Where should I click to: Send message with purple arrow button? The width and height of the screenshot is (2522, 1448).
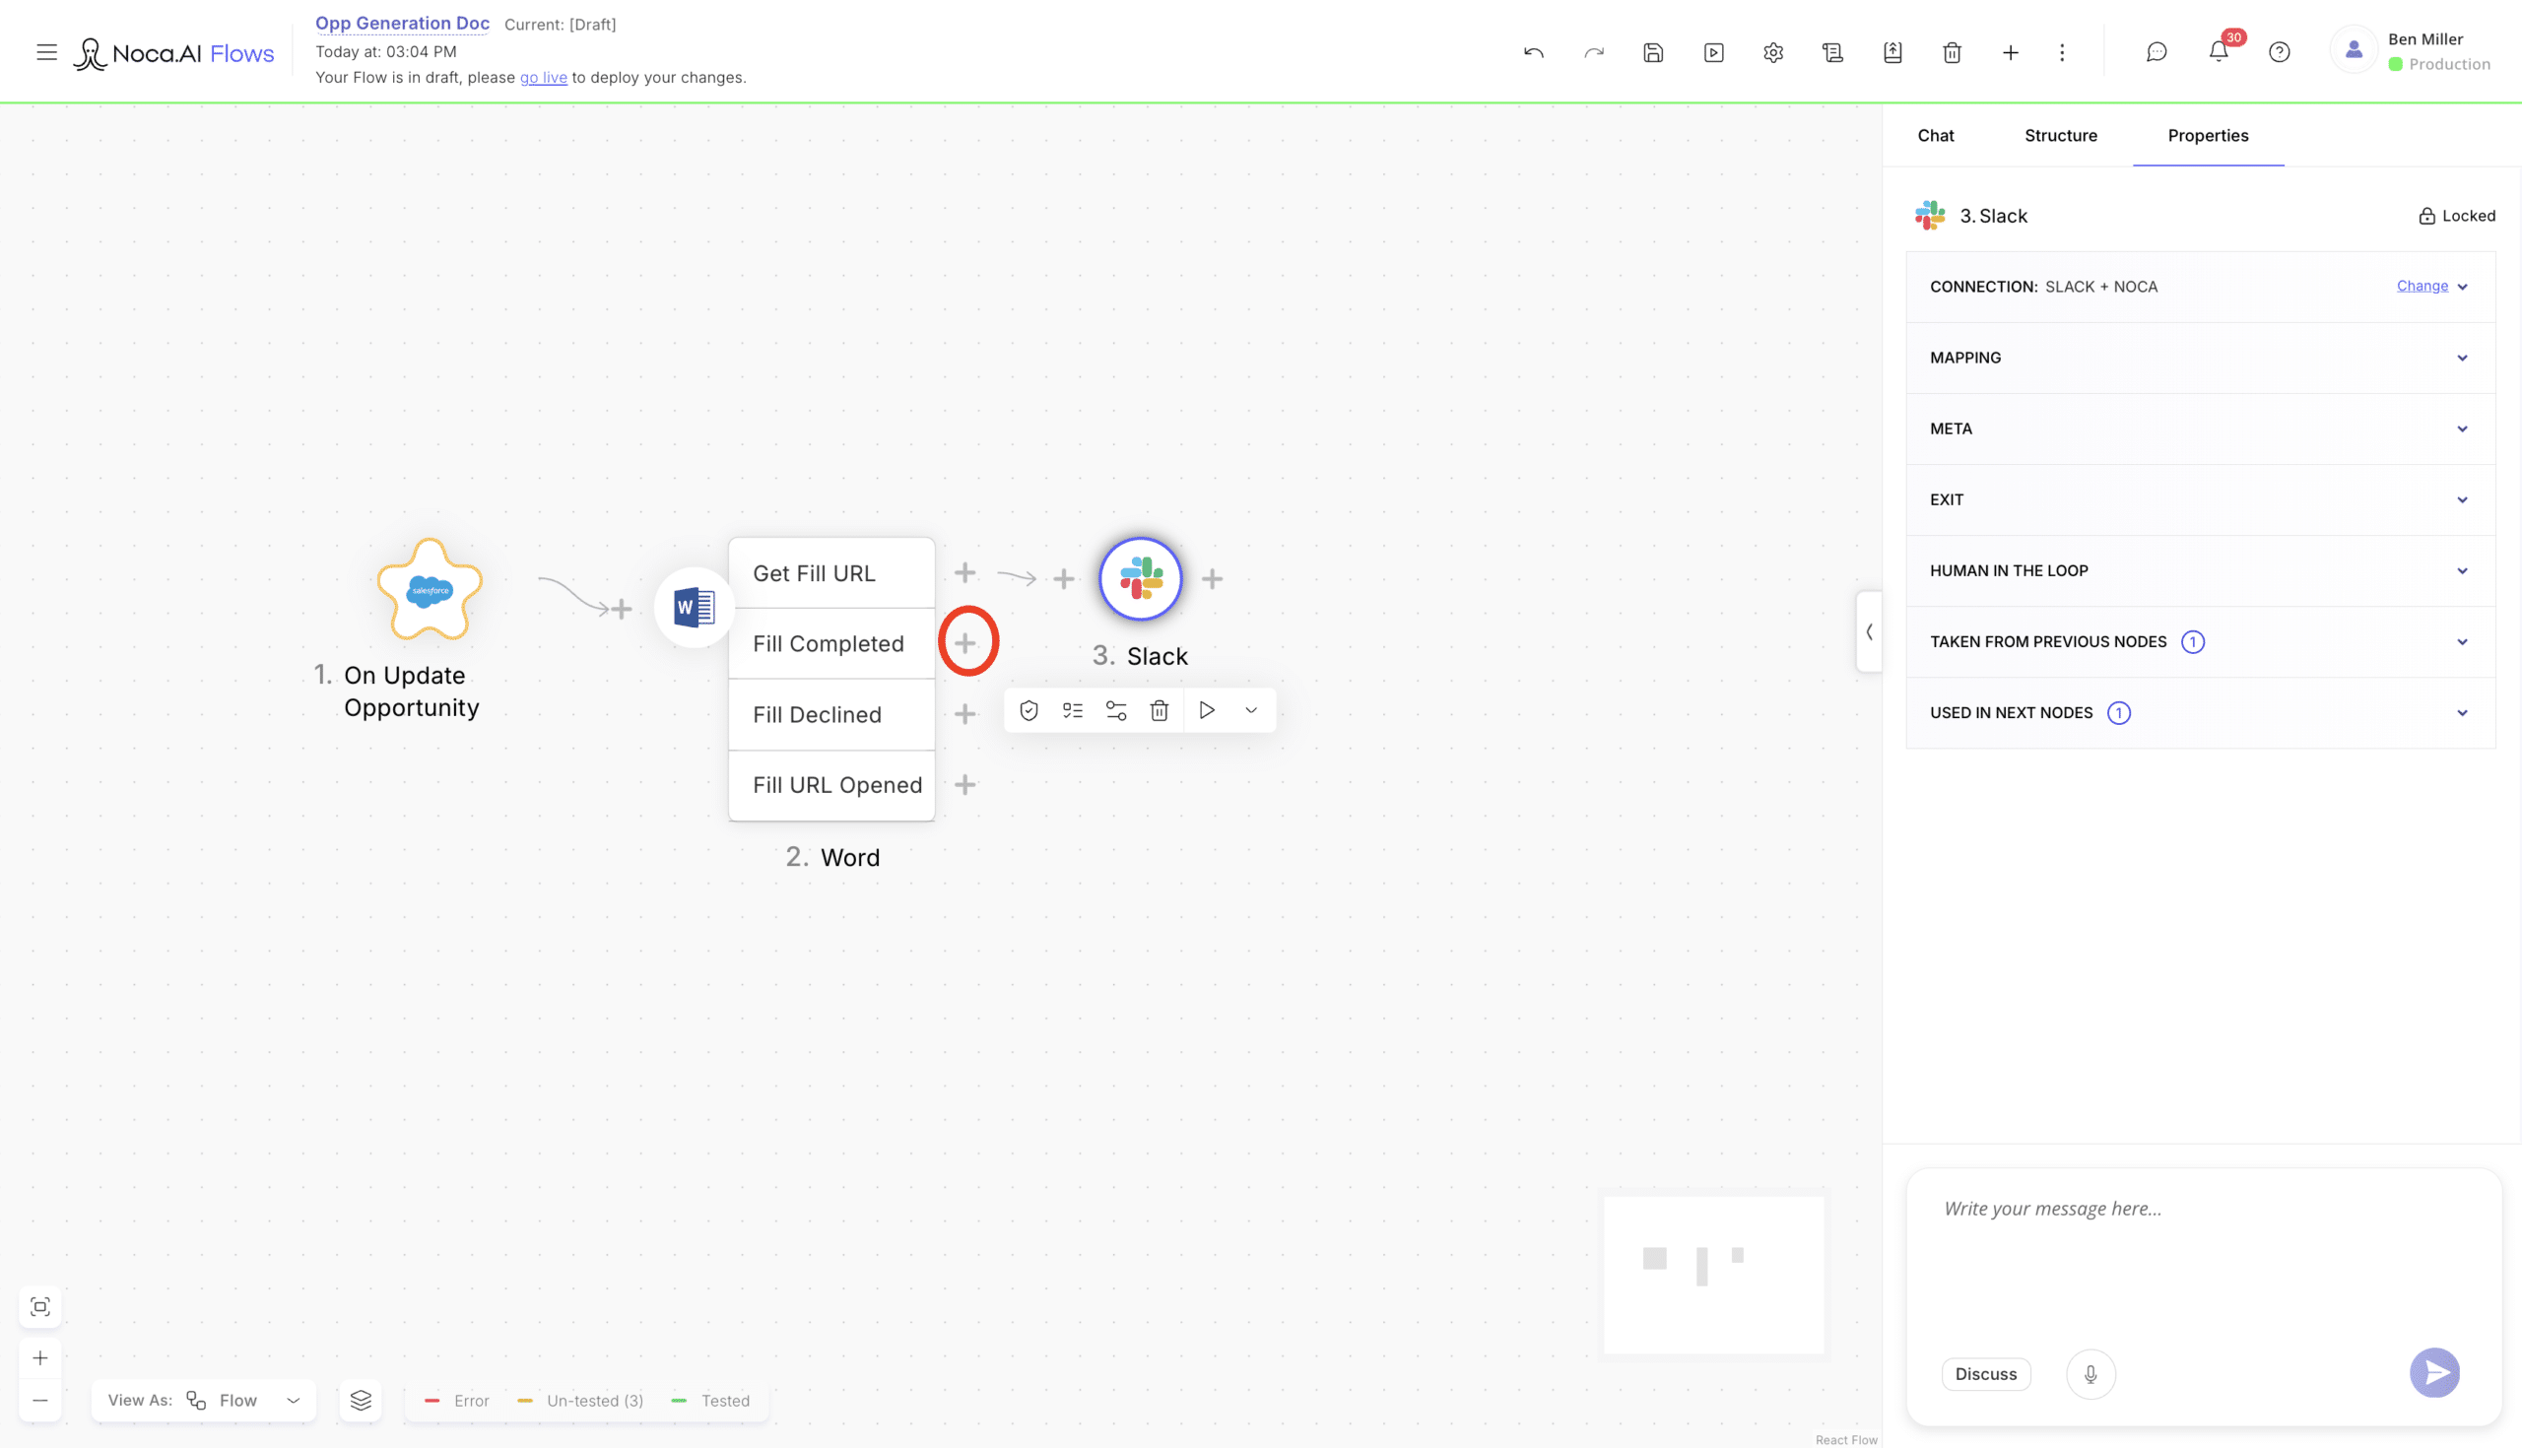click(2434, 1372)
